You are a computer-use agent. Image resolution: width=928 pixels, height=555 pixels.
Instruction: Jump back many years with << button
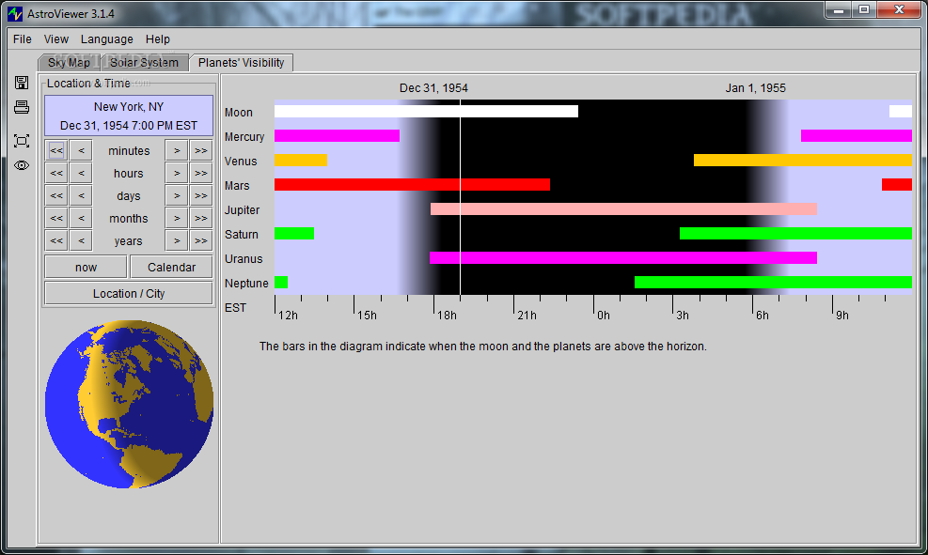click(x=56, y=240)
